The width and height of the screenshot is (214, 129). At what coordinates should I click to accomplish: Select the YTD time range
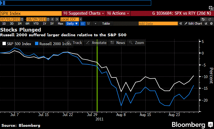click(36, 24)
